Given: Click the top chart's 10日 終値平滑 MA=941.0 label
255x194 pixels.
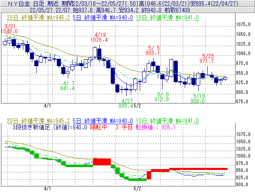Looking at the screenshot, I should pos(167,18).
